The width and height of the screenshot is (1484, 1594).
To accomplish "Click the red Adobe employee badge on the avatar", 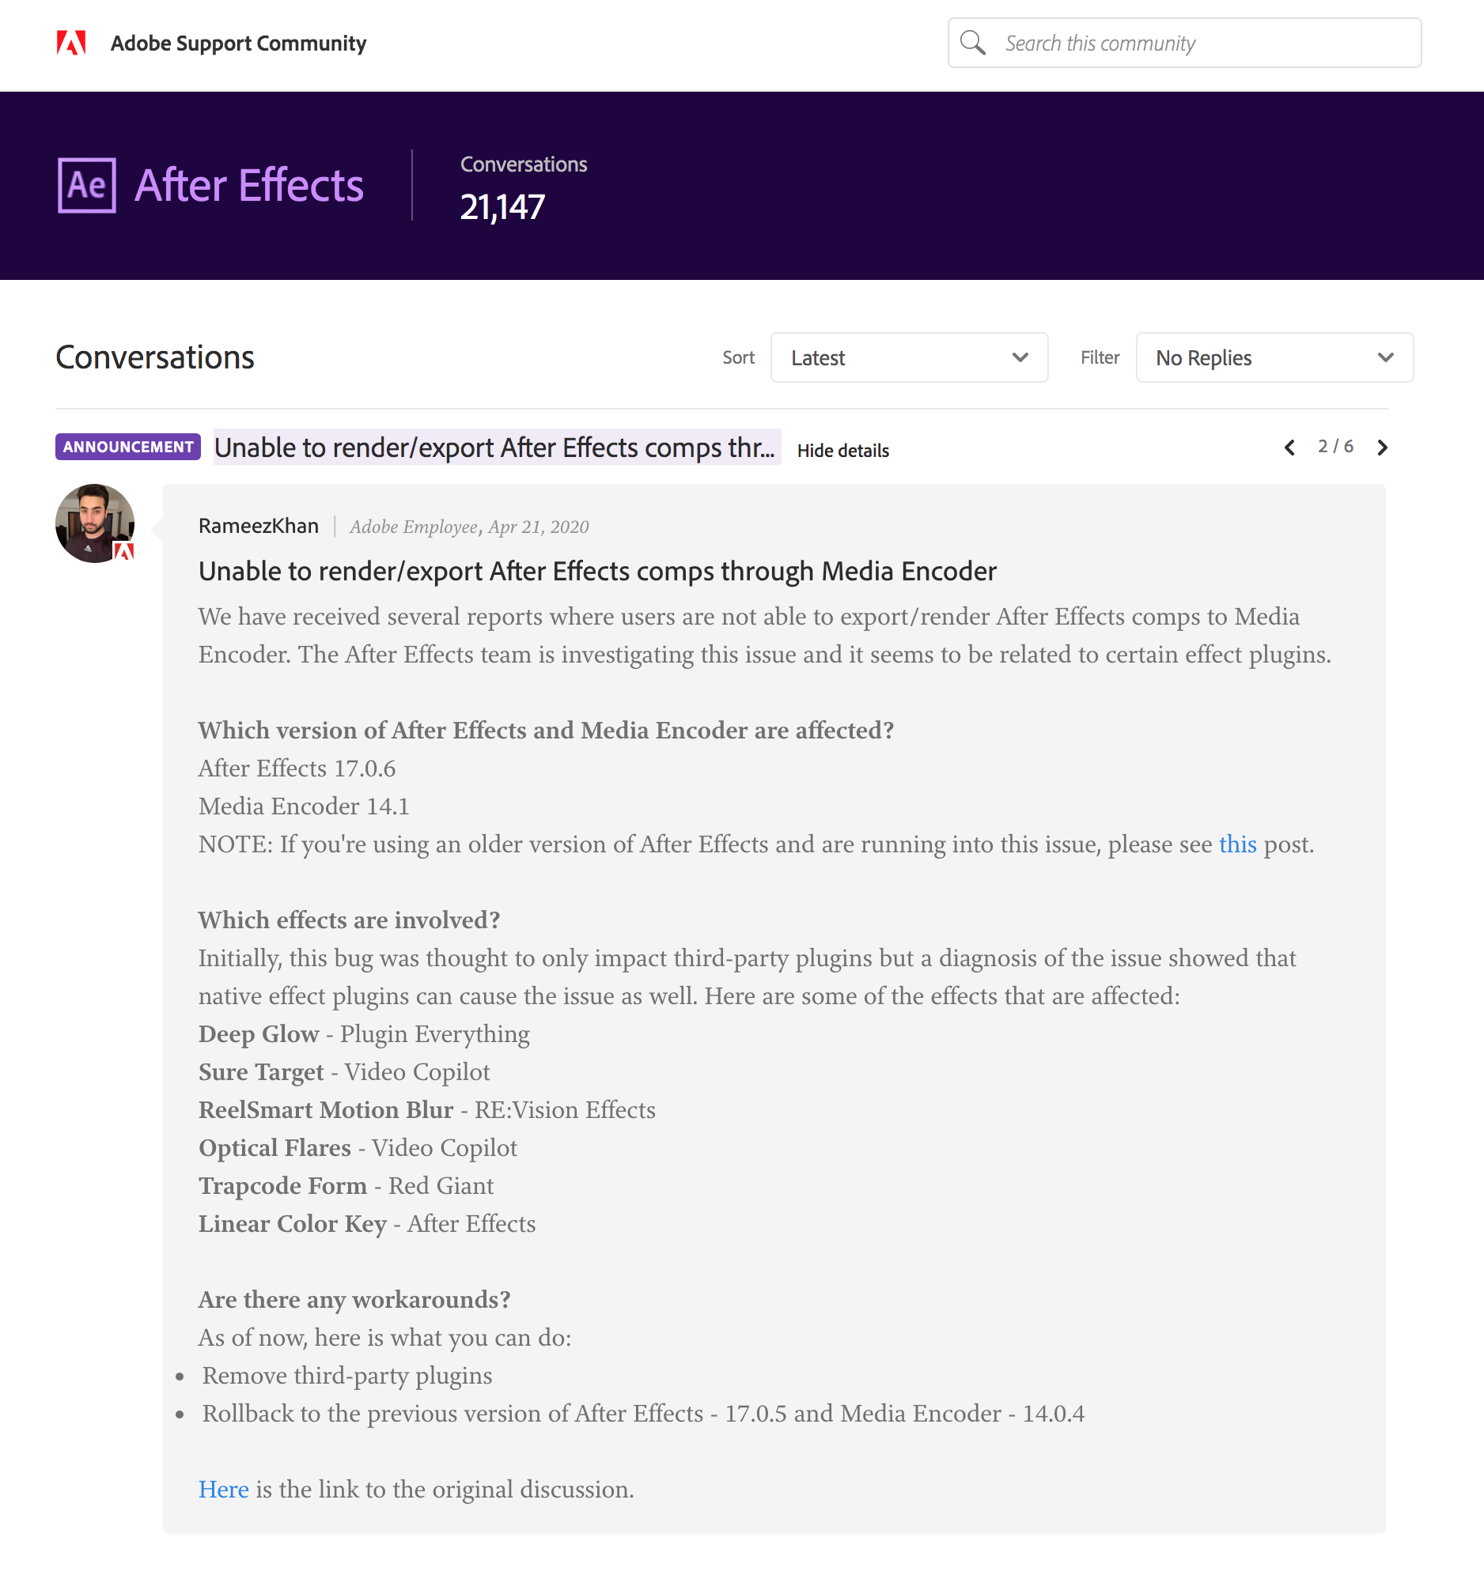I will 125,552.
